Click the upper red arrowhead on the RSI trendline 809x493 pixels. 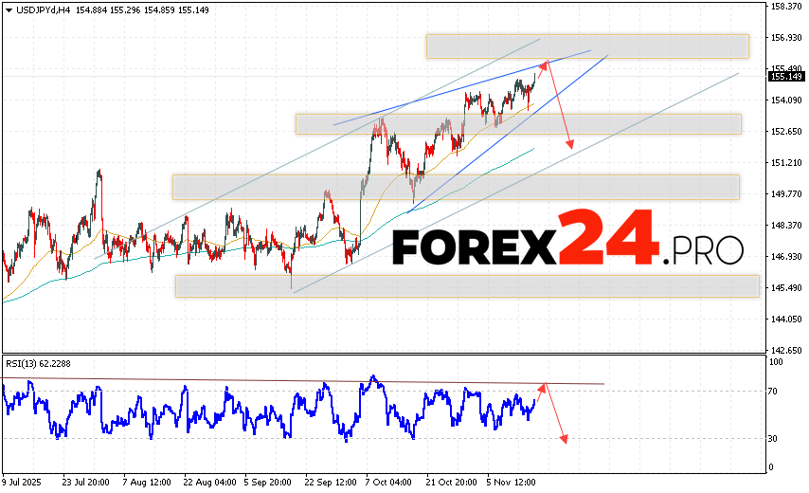coord(543,385)
